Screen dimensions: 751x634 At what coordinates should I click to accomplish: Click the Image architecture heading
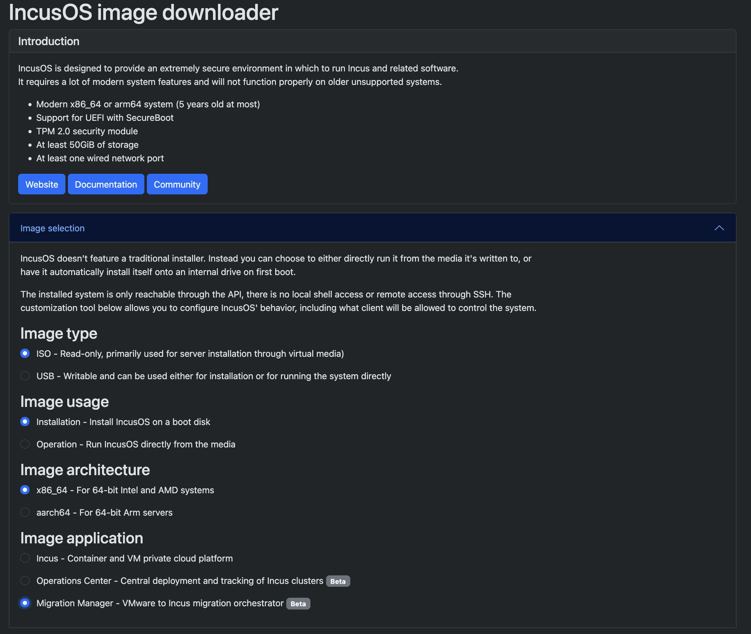pyautogui.click(x=85, y=469)
